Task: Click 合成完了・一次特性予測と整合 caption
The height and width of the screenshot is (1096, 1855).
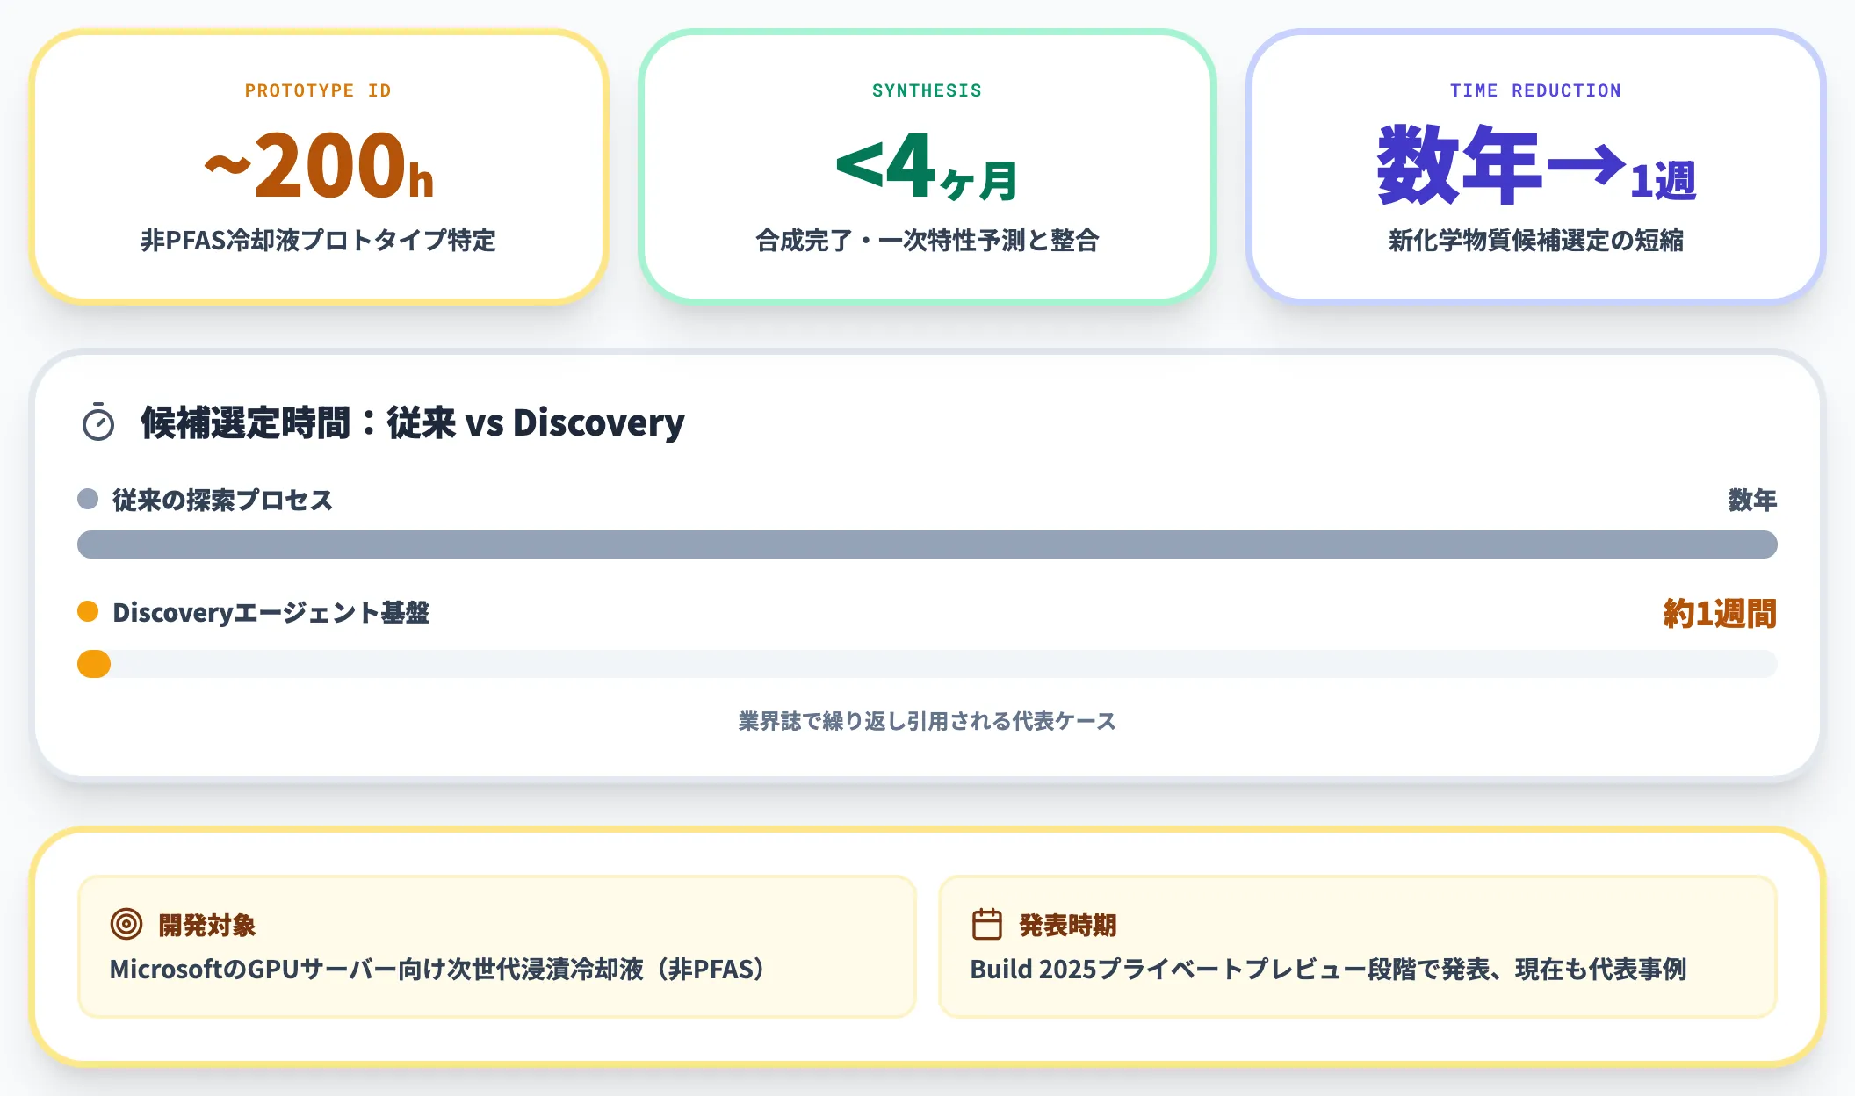Action: click(927, 240)
